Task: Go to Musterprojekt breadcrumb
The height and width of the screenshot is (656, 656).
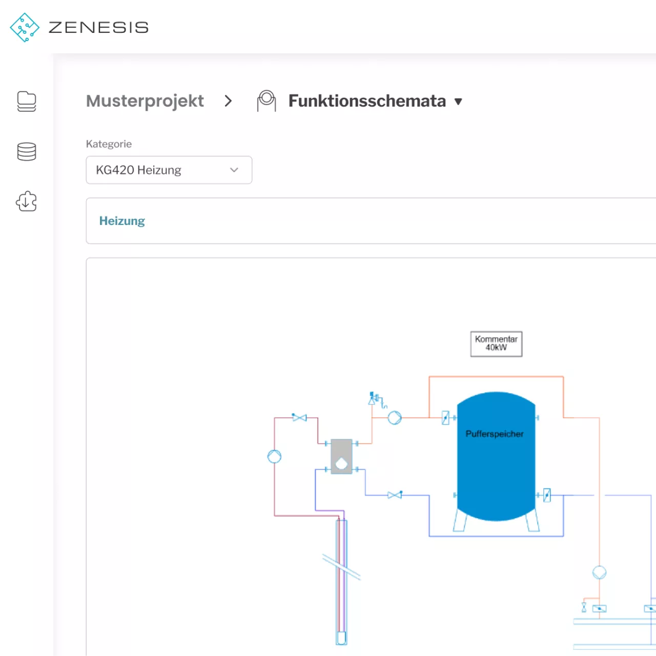Action: point(145,101)
